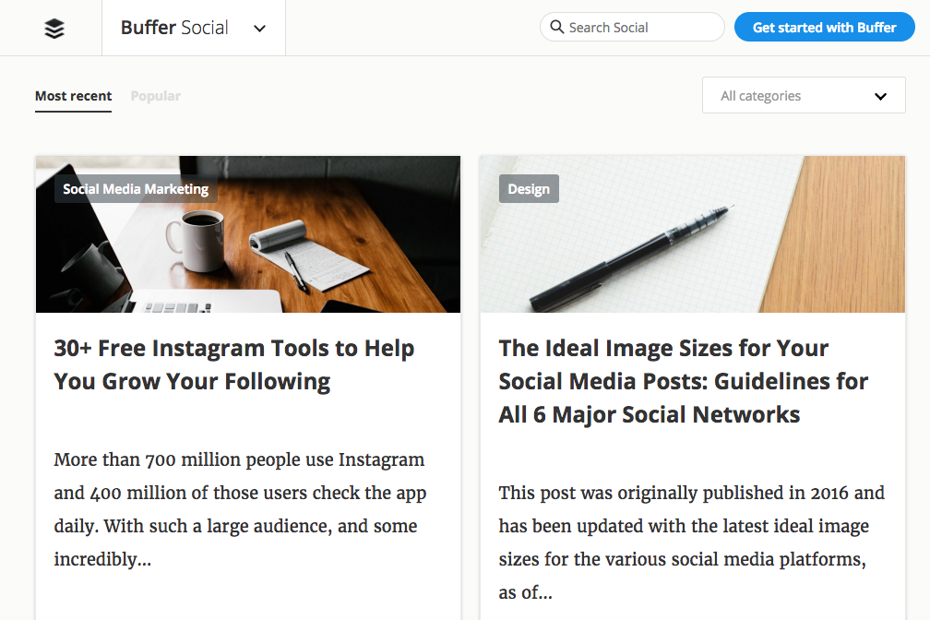Click the image sizes article excerpt text

[x=691, y=542]
